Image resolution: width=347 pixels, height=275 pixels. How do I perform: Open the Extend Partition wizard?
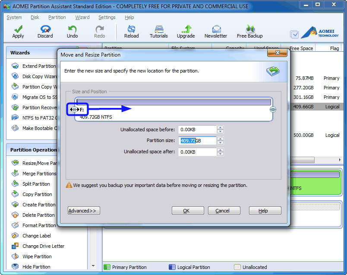pyautogui.click(x=39, y=66)
